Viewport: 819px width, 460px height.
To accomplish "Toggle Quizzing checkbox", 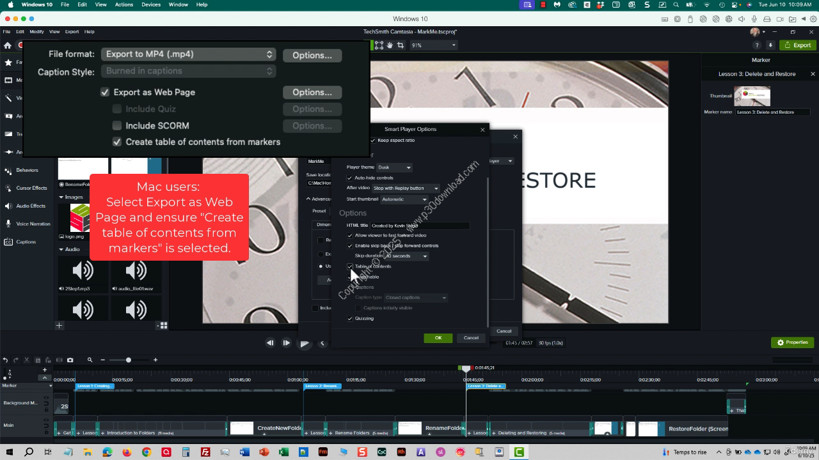I will [349, 318].
